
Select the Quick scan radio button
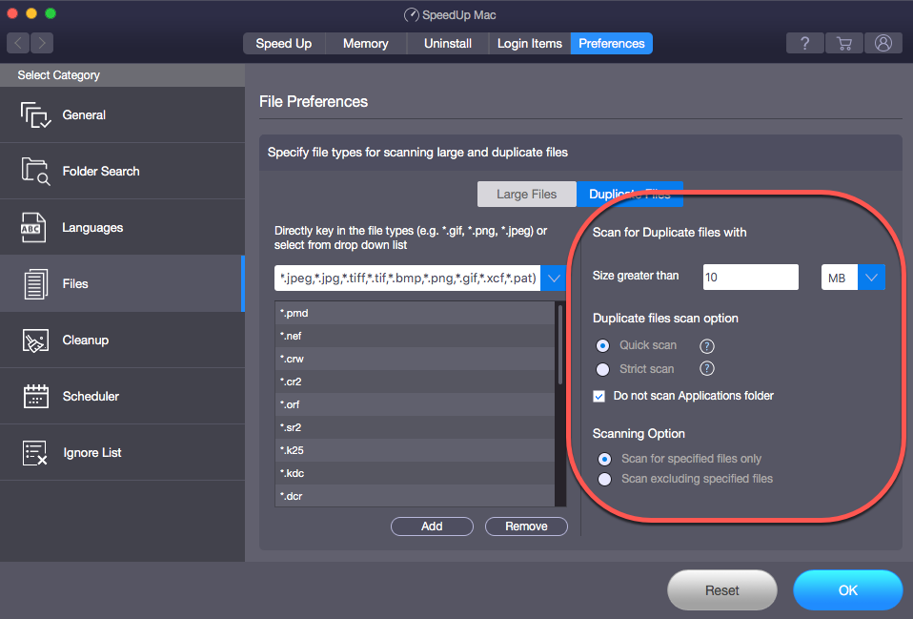tap(602, 345)
